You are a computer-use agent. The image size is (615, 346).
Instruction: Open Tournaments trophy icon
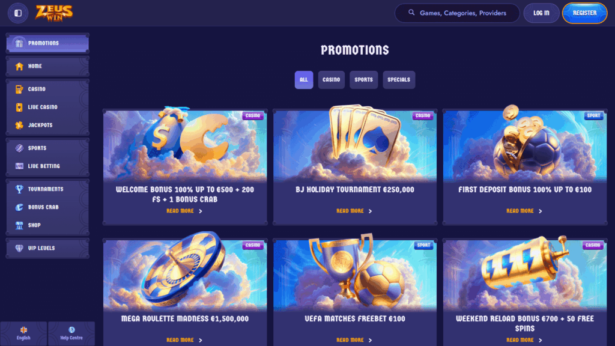click(19, 189)
